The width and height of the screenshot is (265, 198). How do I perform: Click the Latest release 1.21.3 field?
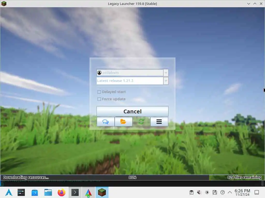click(130, 81)
